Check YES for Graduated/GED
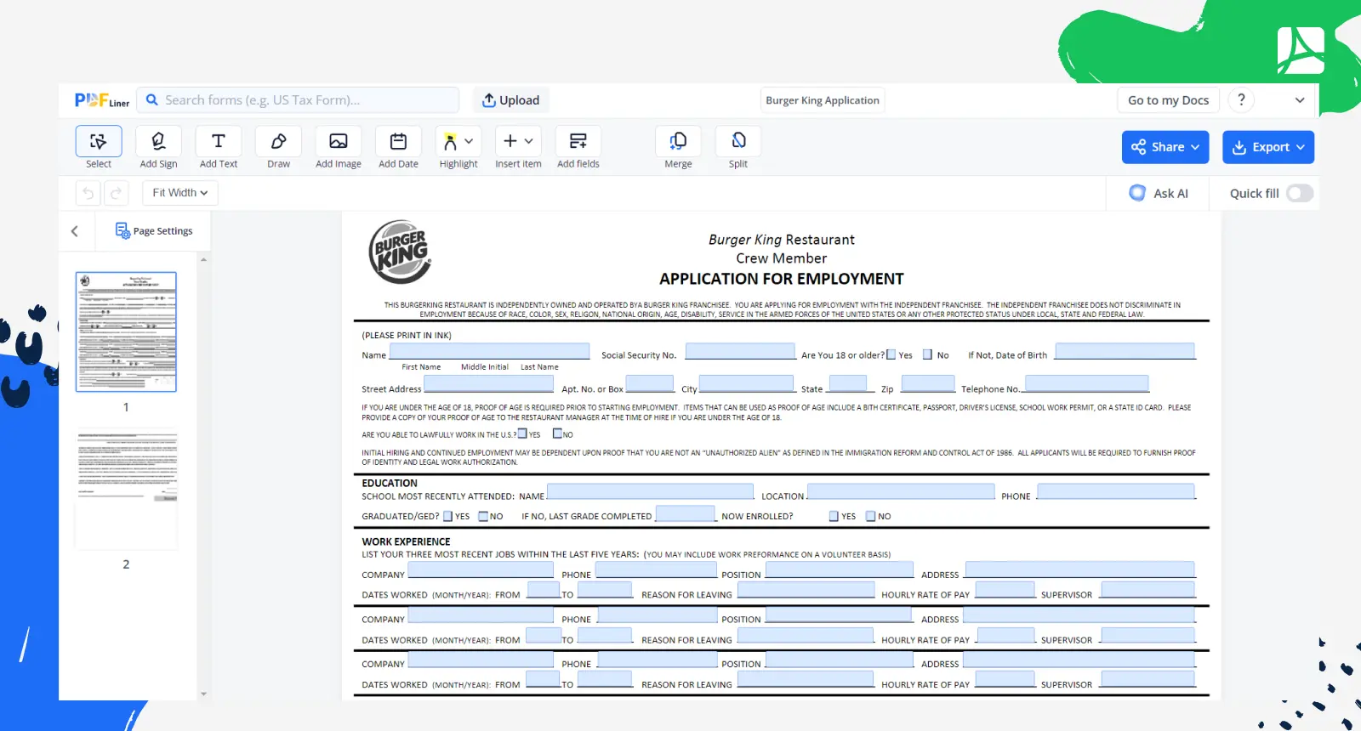 448,516
